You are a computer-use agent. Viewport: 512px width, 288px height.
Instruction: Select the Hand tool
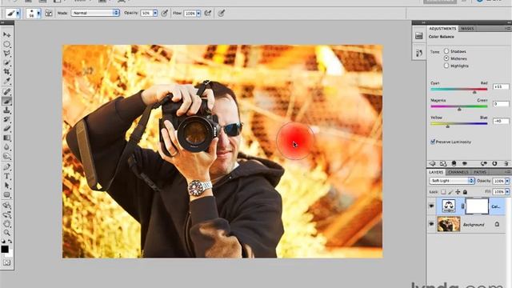coord(7,224)
